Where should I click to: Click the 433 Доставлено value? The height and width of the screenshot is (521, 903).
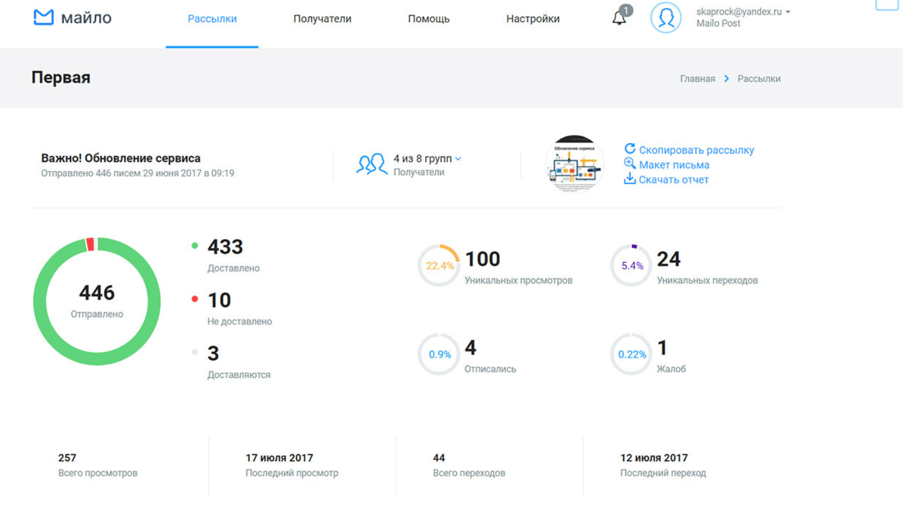pos(225,247)
